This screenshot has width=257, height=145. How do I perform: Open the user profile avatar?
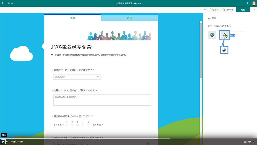[254, 3]
